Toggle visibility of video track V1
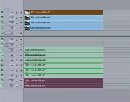 point(2,33)
